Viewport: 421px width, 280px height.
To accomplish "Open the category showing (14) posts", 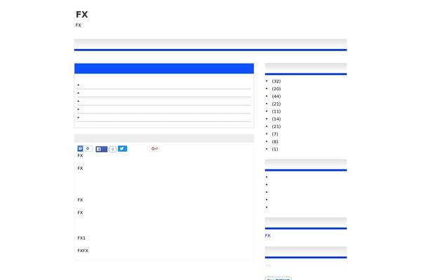I will [x=276, y=119].
